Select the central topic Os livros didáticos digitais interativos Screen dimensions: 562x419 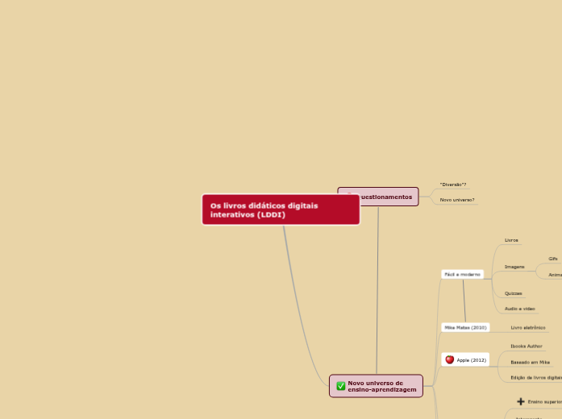(280, 209)
